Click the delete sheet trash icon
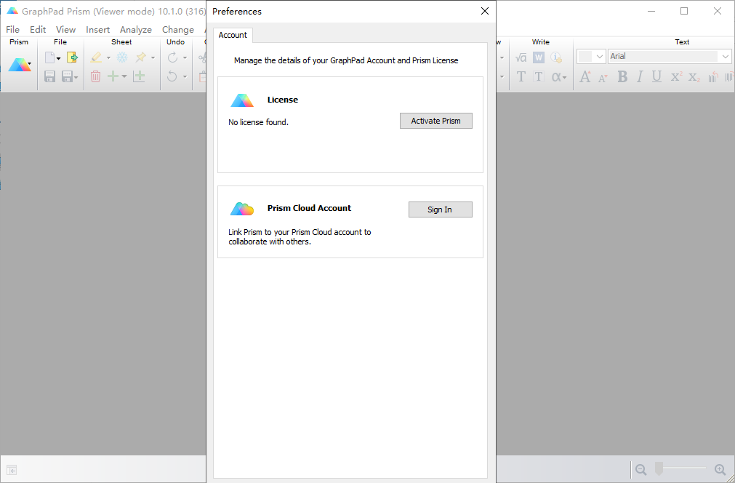This screenshot has height=483, width=735. click(x=96, y=76)
